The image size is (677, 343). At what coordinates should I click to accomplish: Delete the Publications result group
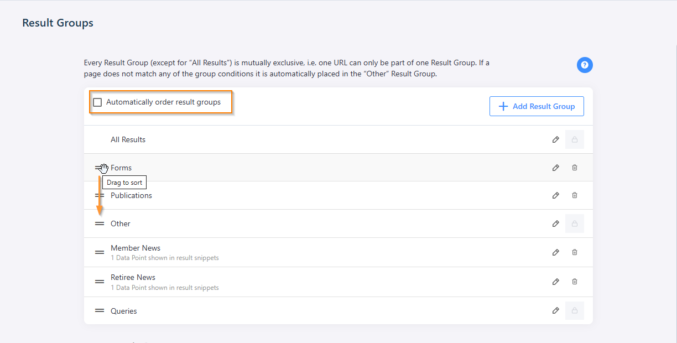(x=574, y=195)
